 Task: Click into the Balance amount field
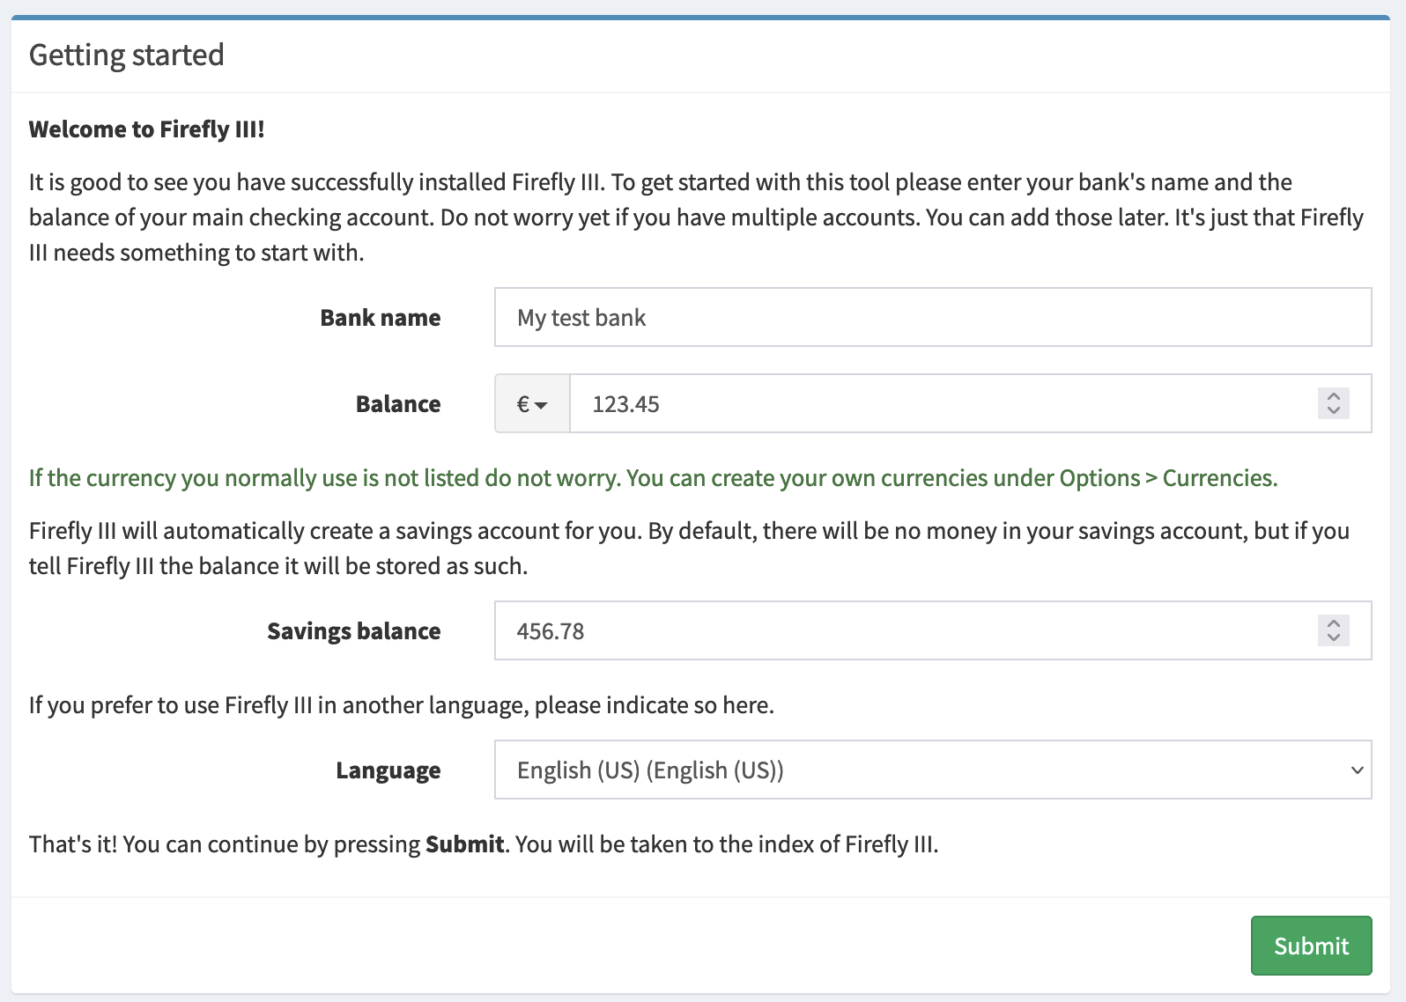click(943, 404)
